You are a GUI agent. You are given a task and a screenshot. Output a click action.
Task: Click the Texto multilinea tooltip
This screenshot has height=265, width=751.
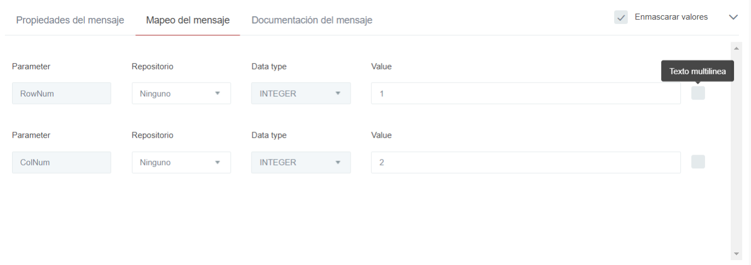pyautogui.click(x=697, y=71)
